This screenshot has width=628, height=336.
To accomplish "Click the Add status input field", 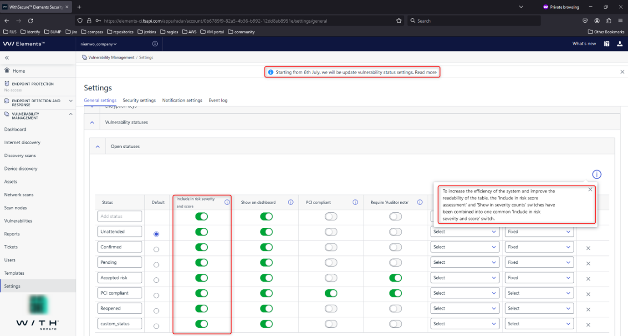I will point(120,216).
